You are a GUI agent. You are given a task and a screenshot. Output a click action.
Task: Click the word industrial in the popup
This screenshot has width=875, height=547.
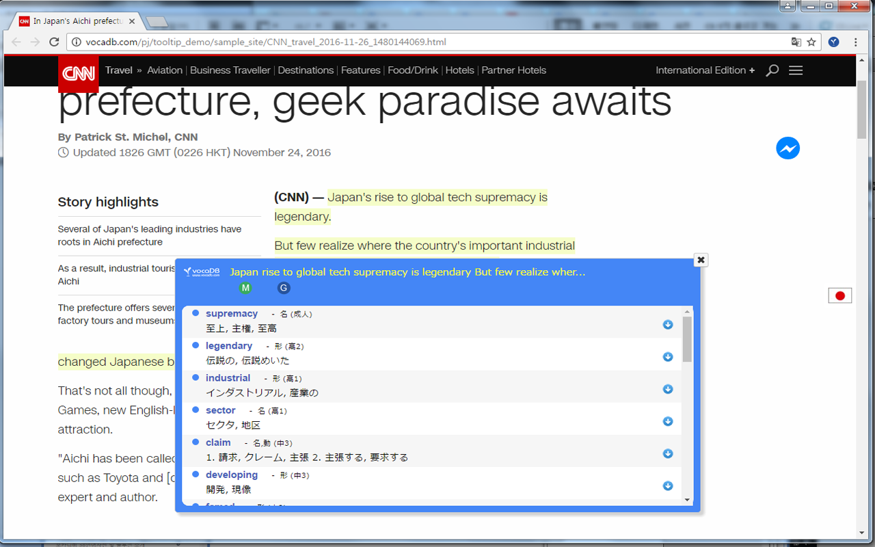(x=228, y=377)
